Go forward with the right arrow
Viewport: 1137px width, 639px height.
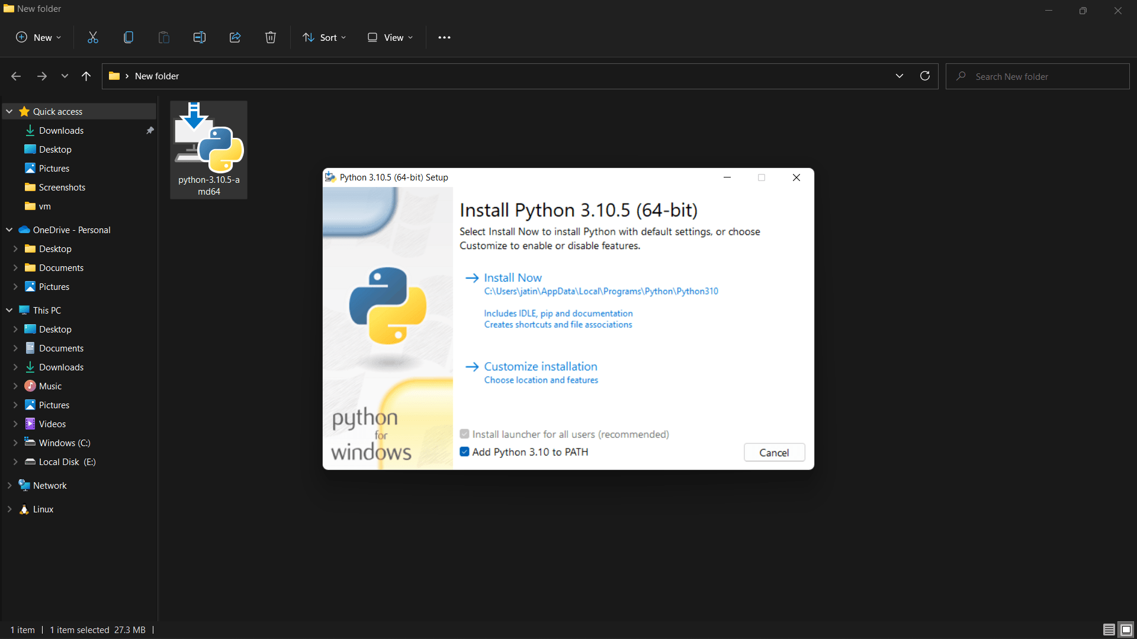coord(41,76)
